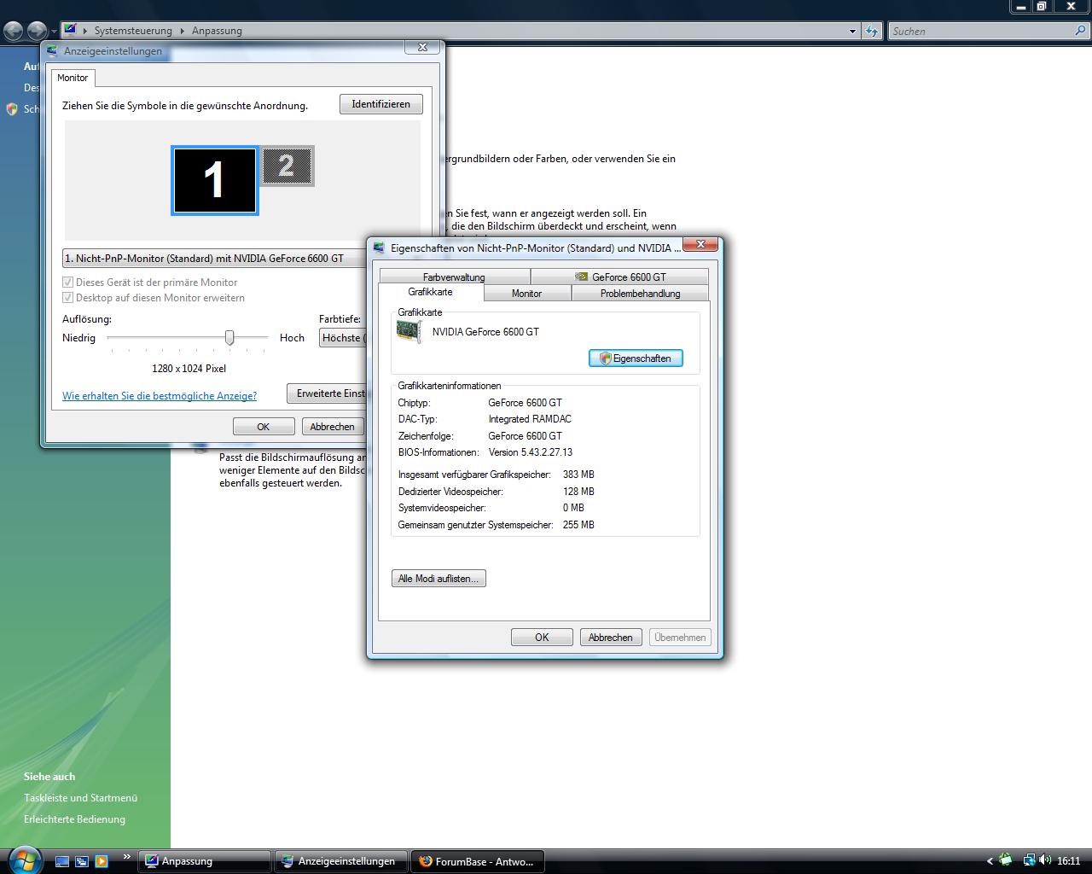
Task: Open volume speaker tray icon
Action: tap(1044, 860)
